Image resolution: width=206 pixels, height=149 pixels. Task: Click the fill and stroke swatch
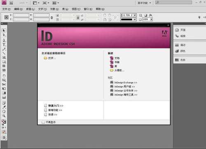point(4,121)
